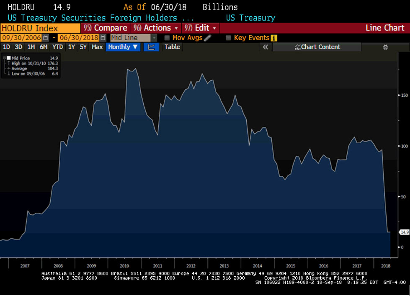Click the 2014 x-axis year label

click(257, 266)
